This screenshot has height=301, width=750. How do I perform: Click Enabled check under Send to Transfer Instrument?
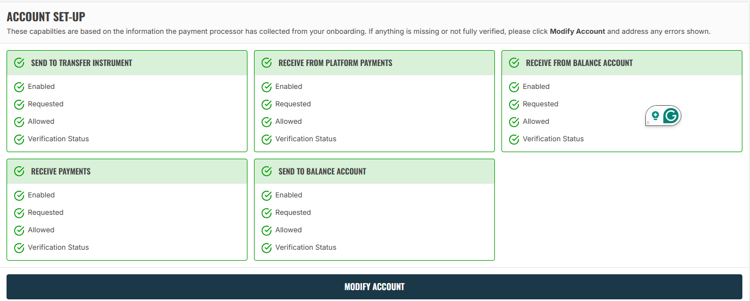pos(19,87)
